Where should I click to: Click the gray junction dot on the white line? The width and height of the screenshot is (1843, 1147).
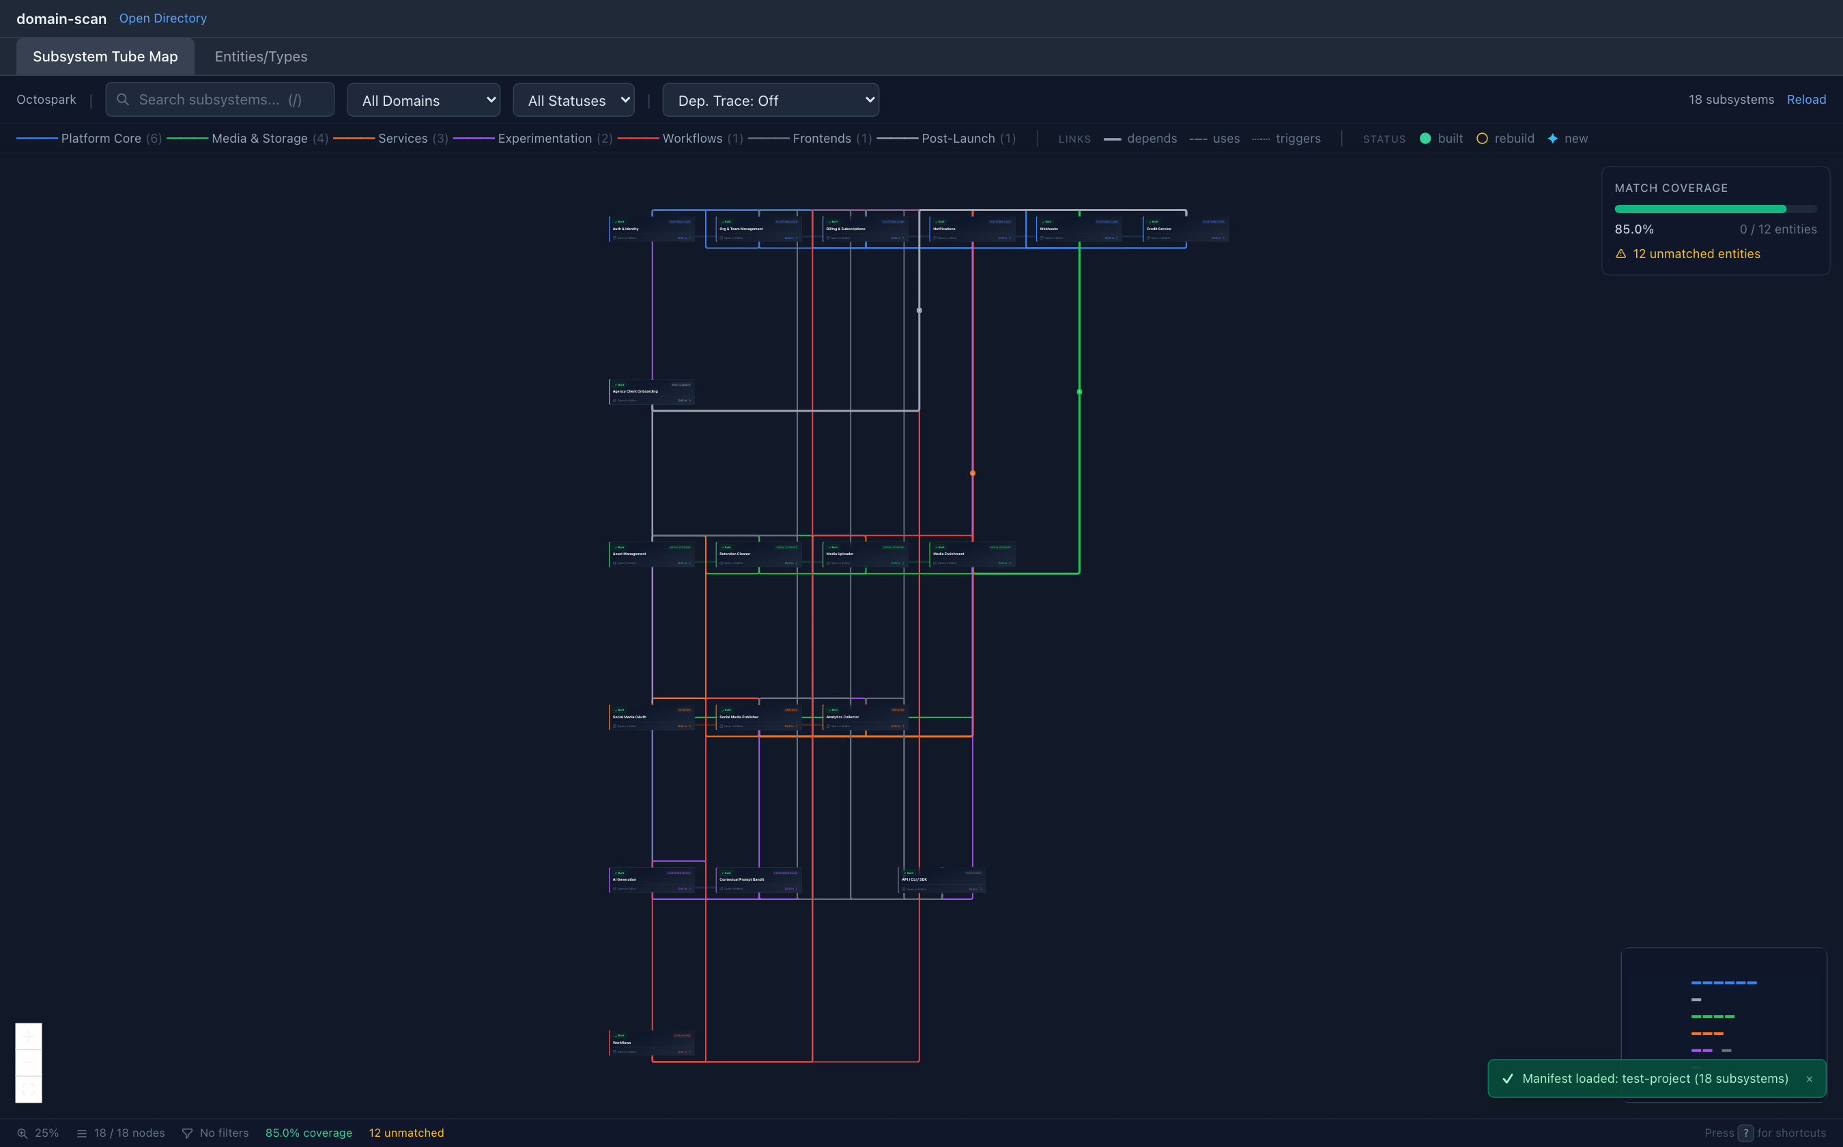[919, 310]
